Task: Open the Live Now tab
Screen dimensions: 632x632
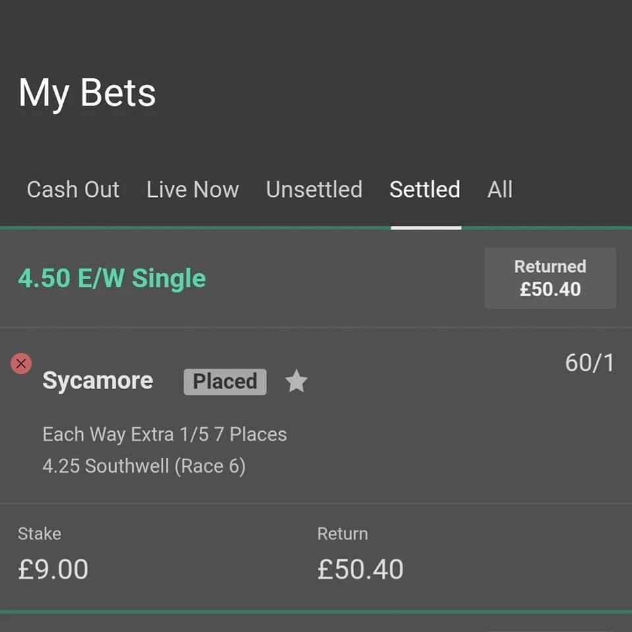Action: (192, 190)
